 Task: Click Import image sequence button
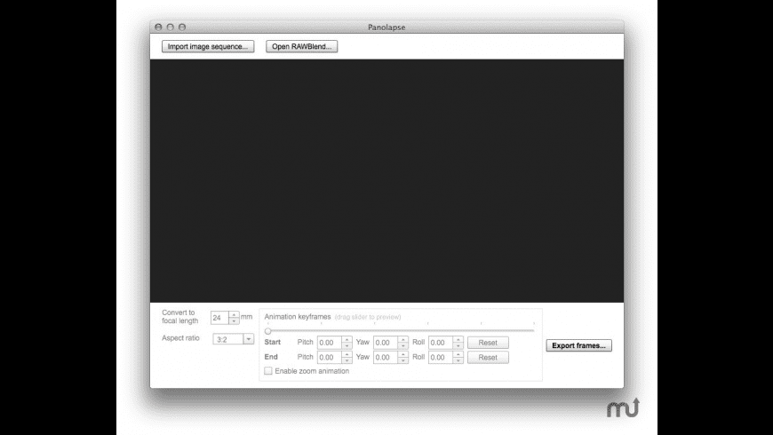pos(208,46)
